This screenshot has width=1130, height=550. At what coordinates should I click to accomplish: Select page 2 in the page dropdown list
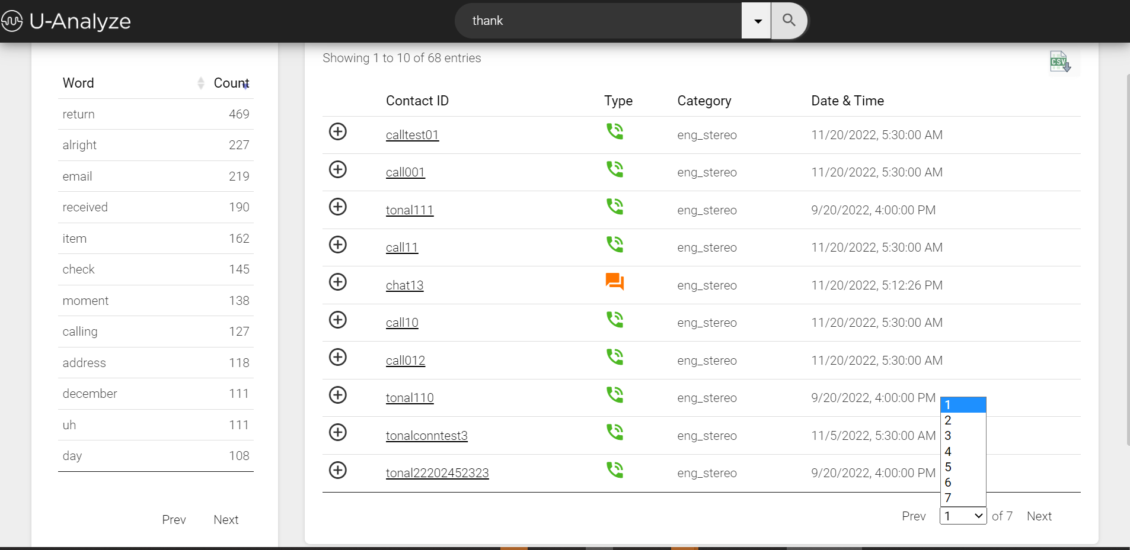click(963, 420)
